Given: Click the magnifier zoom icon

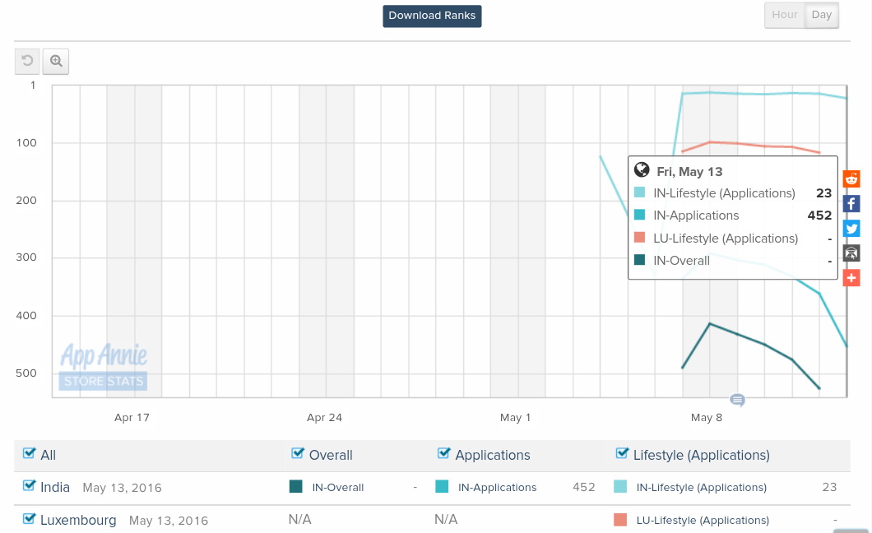Looking at the screenshot, I should (56, 61).
